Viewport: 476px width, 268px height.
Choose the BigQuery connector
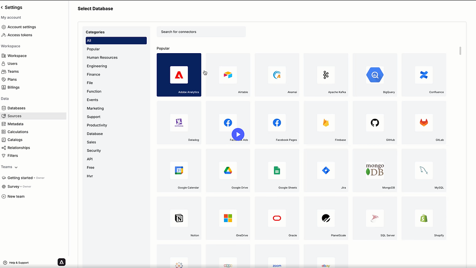click(x=375, y=75)
